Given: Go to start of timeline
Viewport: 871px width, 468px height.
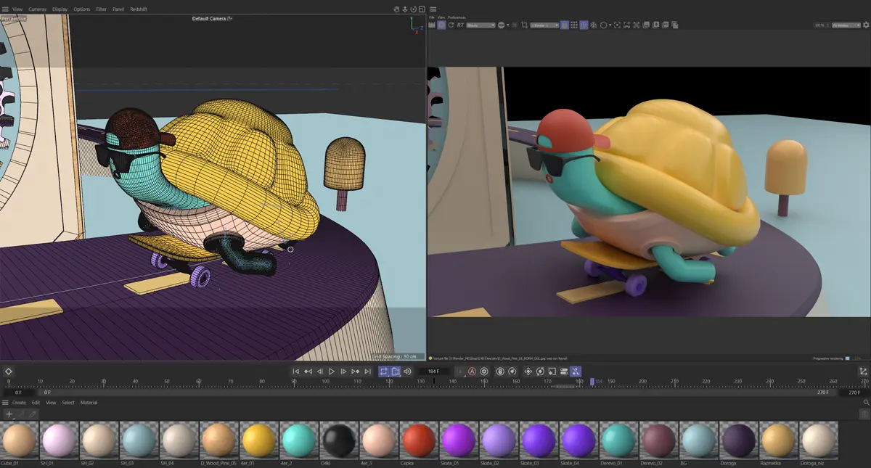Looking at the screenshot, I should click(296, 371).
